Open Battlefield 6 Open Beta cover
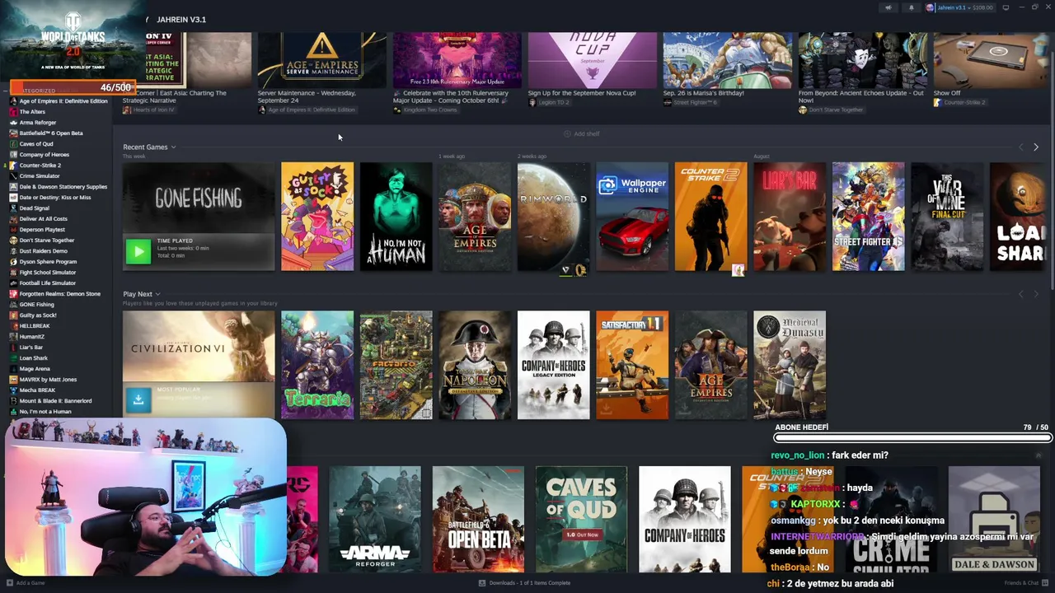The height and width of the screenshot is (593, 1055). pyautogui.click(x=478, y=519)
